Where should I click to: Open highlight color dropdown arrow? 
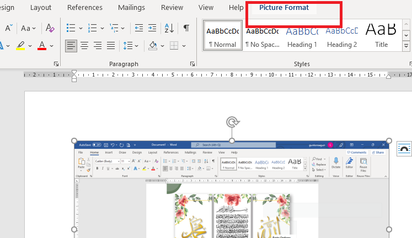coord(30,46)
